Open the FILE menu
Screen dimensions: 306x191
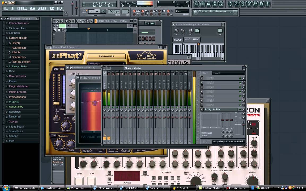point(6,8)
